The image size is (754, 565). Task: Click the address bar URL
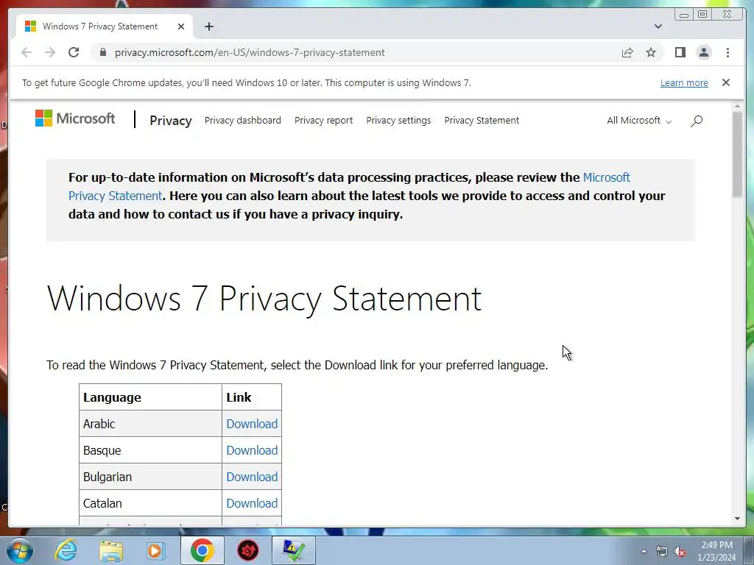(250, 52)
